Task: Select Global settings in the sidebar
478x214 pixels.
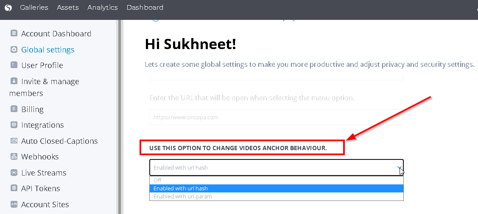Action: coord(48,49)
